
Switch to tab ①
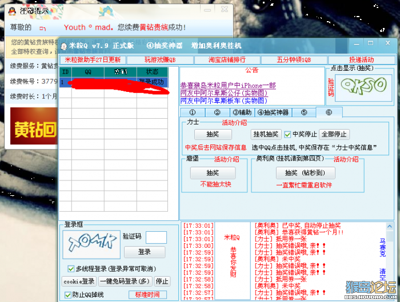tap(193, 112)
